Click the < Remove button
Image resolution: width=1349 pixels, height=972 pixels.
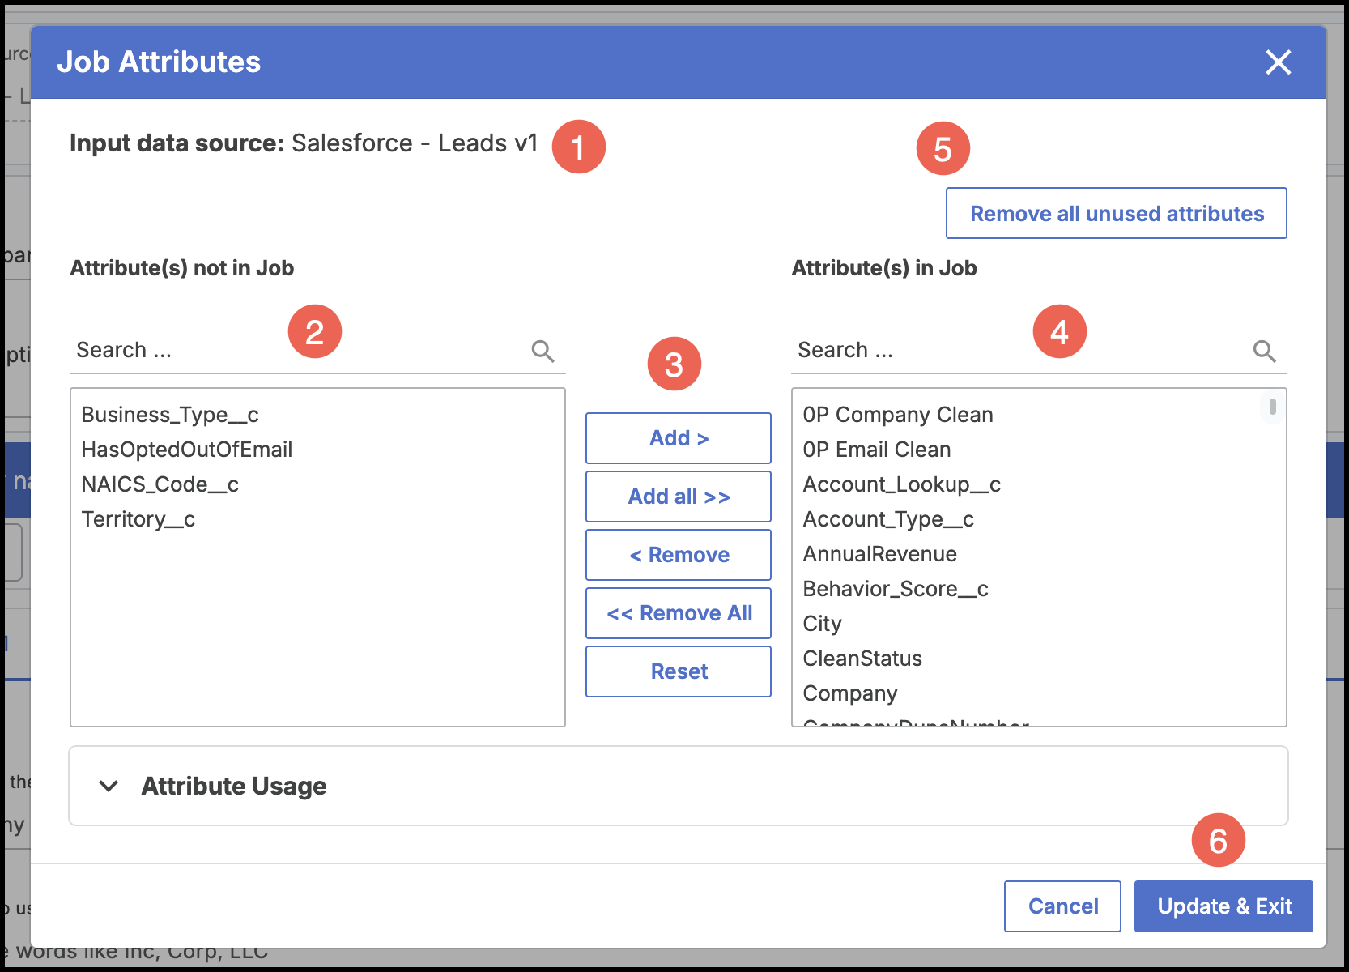[x=679, y=555]
